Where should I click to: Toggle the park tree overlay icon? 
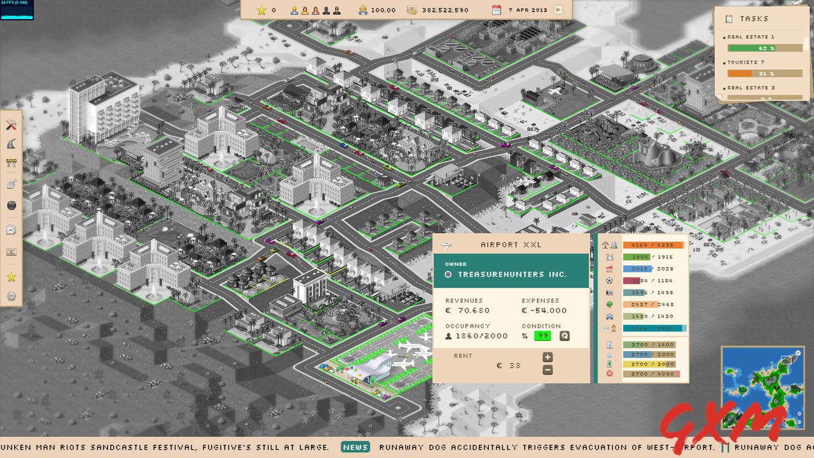tap(609, 305)
